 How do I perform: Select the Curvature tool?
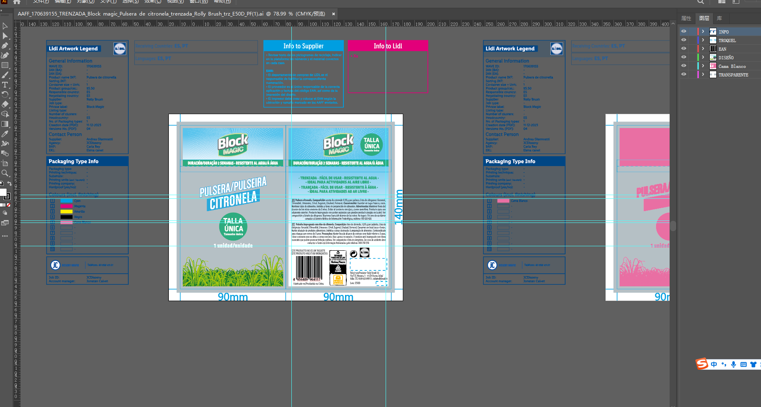click(x=5, y=55)
